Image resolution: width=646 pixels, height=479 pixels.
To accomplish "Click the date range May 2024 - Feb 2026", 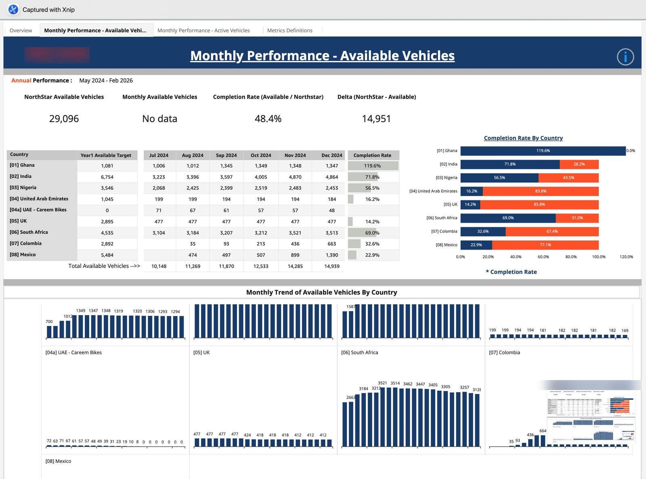I will coord(106,80).
